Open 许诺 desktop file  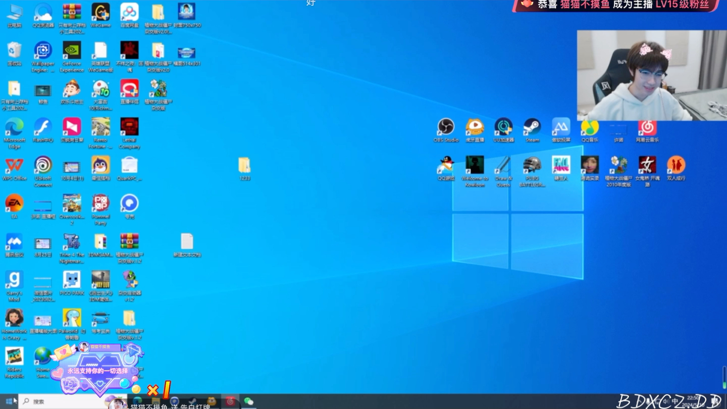click(618, 131)
